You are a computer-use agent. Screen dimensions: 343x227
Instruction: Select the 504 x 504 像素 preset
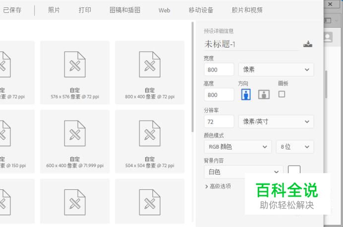[150, 141]
